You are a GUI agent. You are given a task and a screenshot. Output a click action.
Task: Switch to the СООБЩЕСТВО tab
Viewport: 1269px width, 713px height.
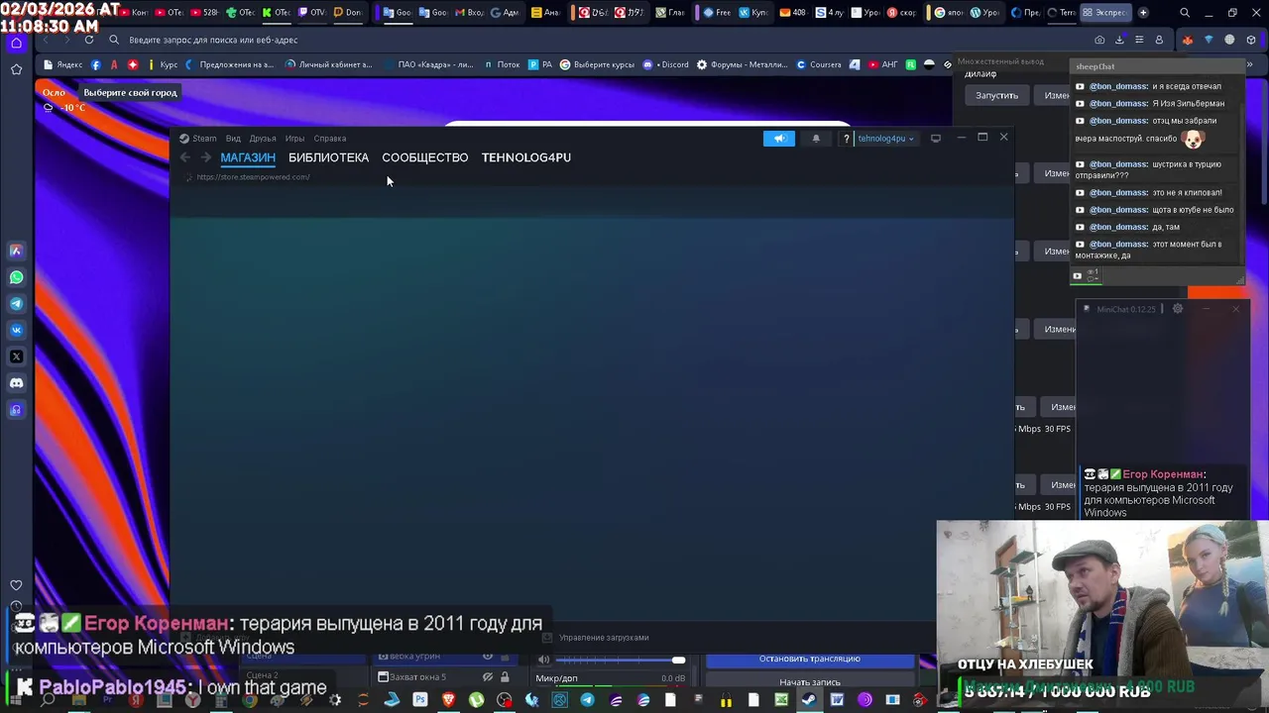[x=424, y=157]
